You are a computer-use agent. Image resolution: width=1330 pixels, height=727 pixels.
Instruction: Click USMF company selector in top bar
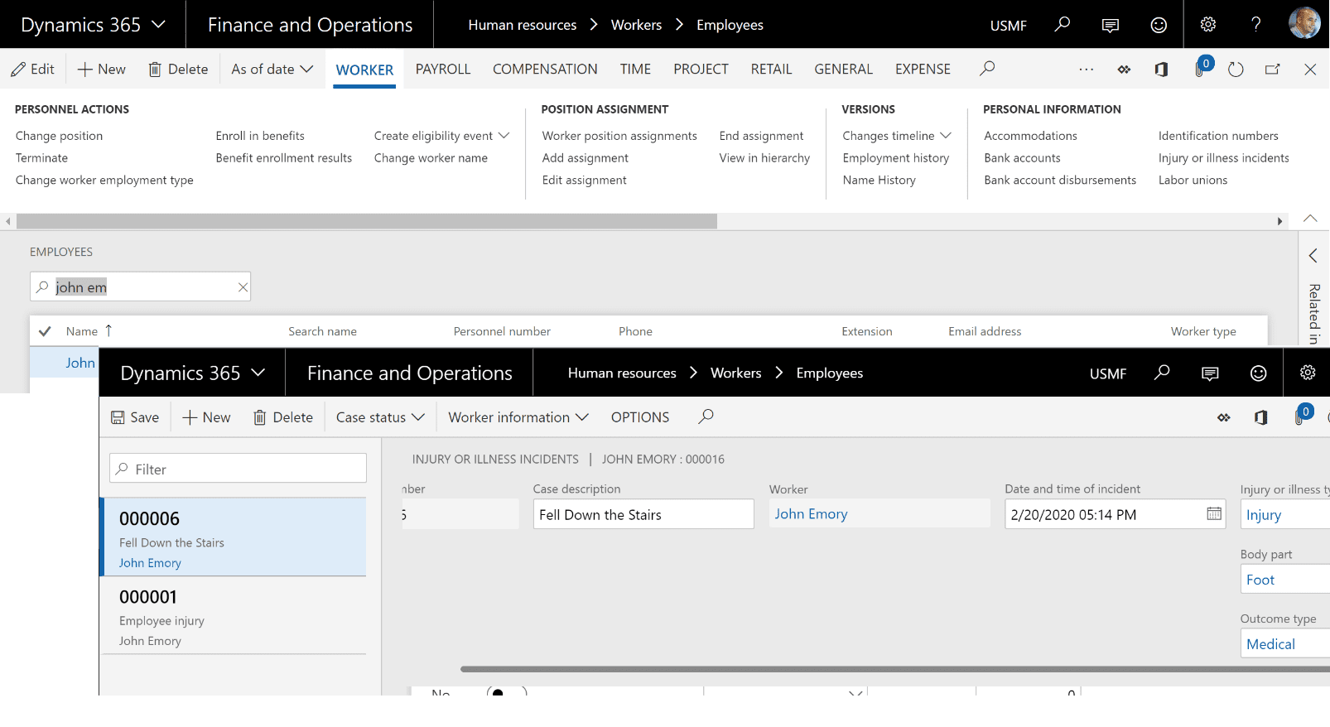pyautogui.click(x=1008, y=26)
